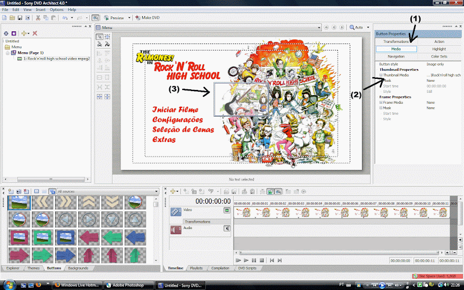This screenshot has height=290, width=464.
Task: Click the Thumbnail Media file path value
Action: point(444,75)
